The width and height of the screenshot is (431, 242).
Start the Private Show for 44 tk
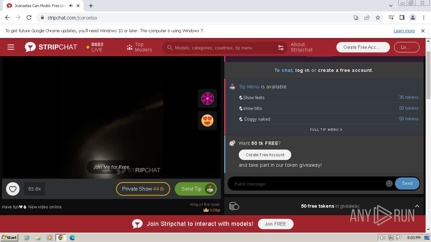coord(143,189)
